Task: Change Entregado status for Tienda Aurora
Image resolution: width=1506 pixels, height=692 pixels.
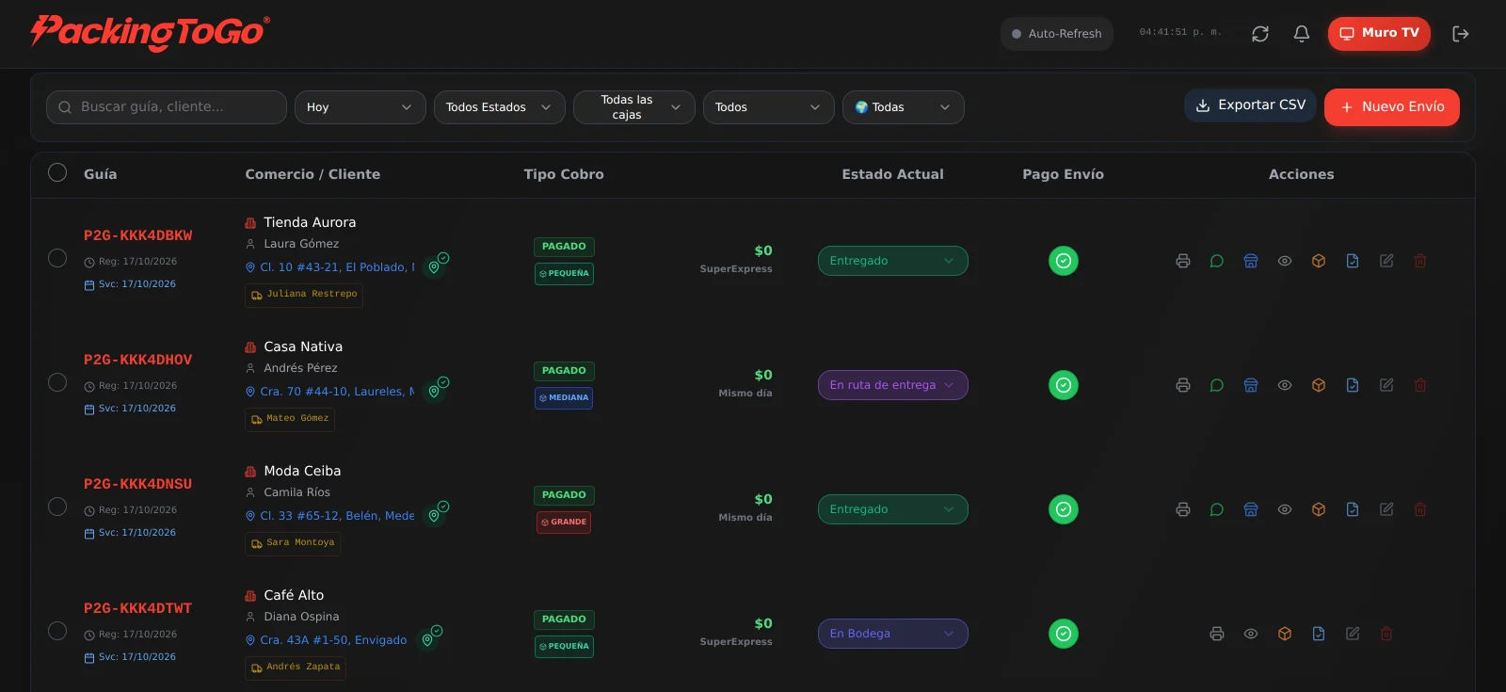Action: [893, 261]
